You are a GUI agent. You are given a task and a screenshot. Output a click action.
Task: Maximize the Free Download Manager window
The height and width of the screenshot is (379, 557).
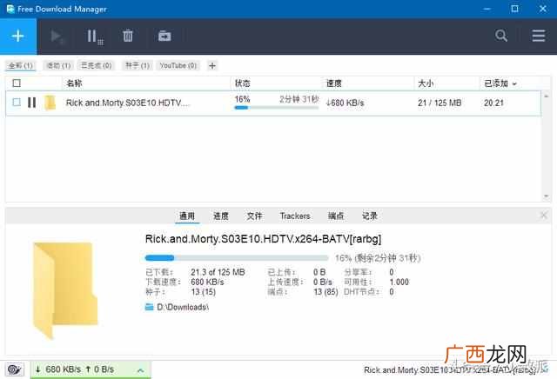(514, 9)
